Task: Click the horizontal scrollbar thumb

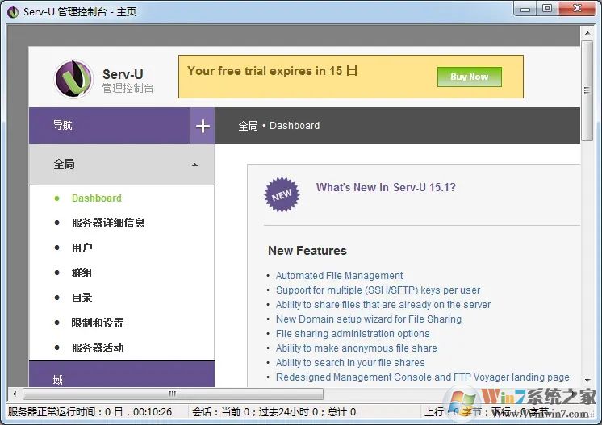Action: click(x=173, y=394)
